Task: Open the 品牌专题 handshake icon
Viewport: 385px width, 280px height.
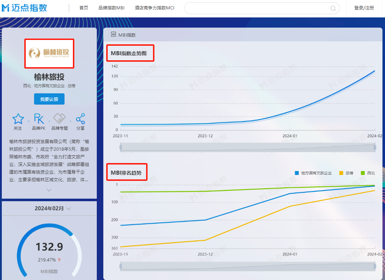Action: point(59,118)
